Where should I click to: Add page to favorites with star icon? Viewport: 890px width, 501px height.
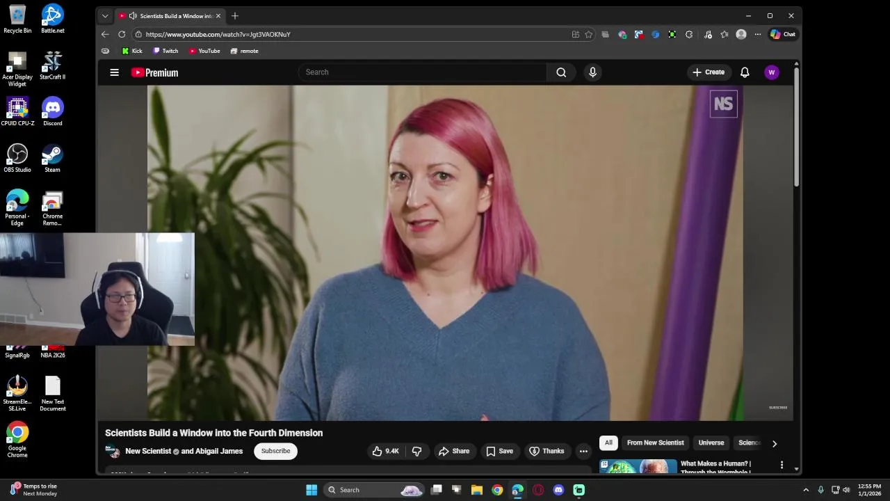pos(588,34)
